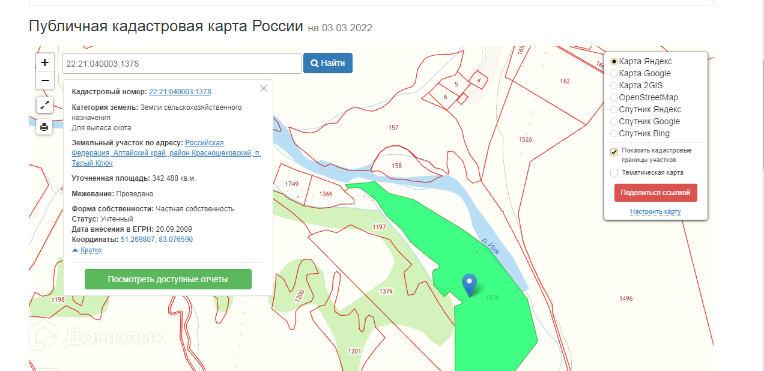Click parcel label 1526 on map
This screenshot has width=764, height=371.
coord(526,139)
